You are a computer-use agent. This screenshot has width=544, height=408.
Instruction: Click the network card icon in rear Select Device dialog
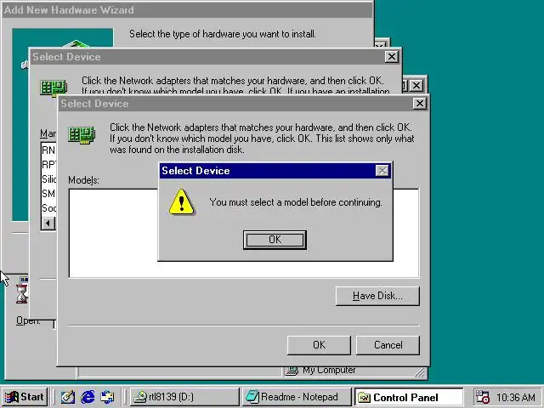(54, 88)
